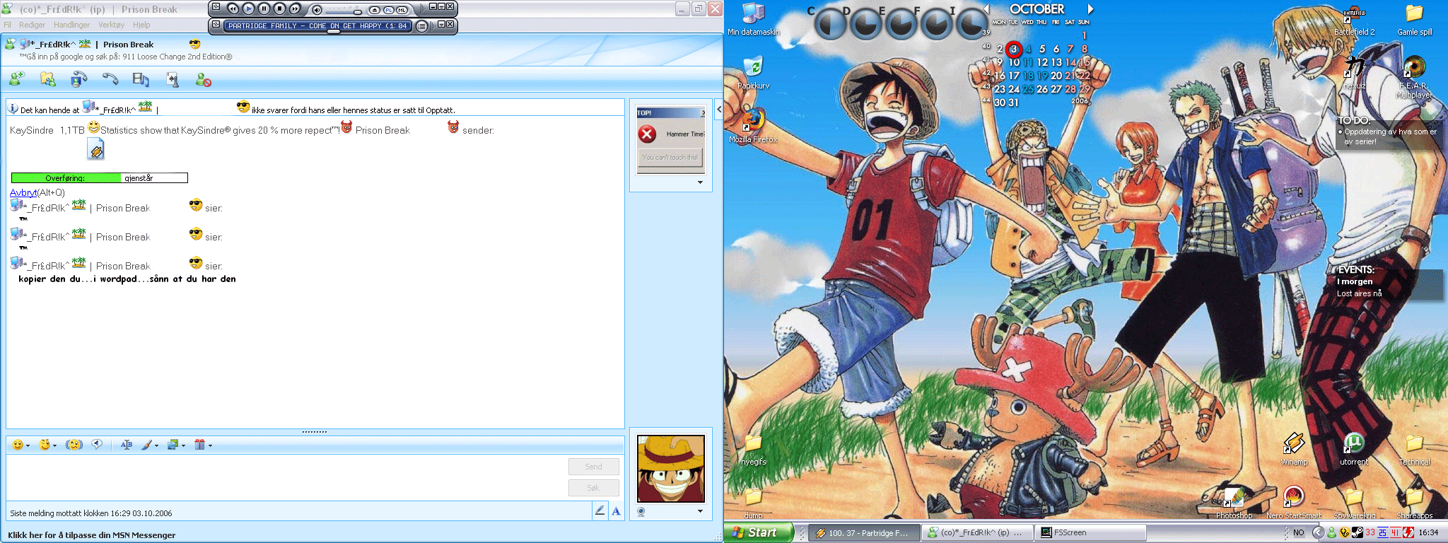Invite a contact to the MSN conversation
Image resolution: width=1448 pixels, height=543 pixels.
coord(16,79)
